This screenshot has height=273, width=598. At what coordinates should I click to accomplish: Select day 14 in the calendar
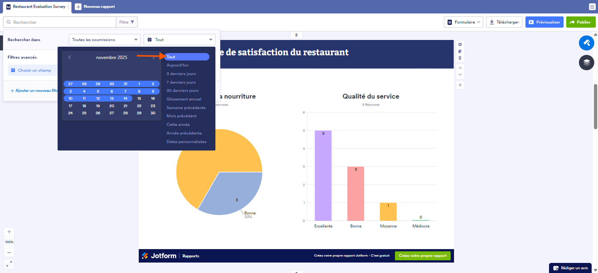(125, 99)
